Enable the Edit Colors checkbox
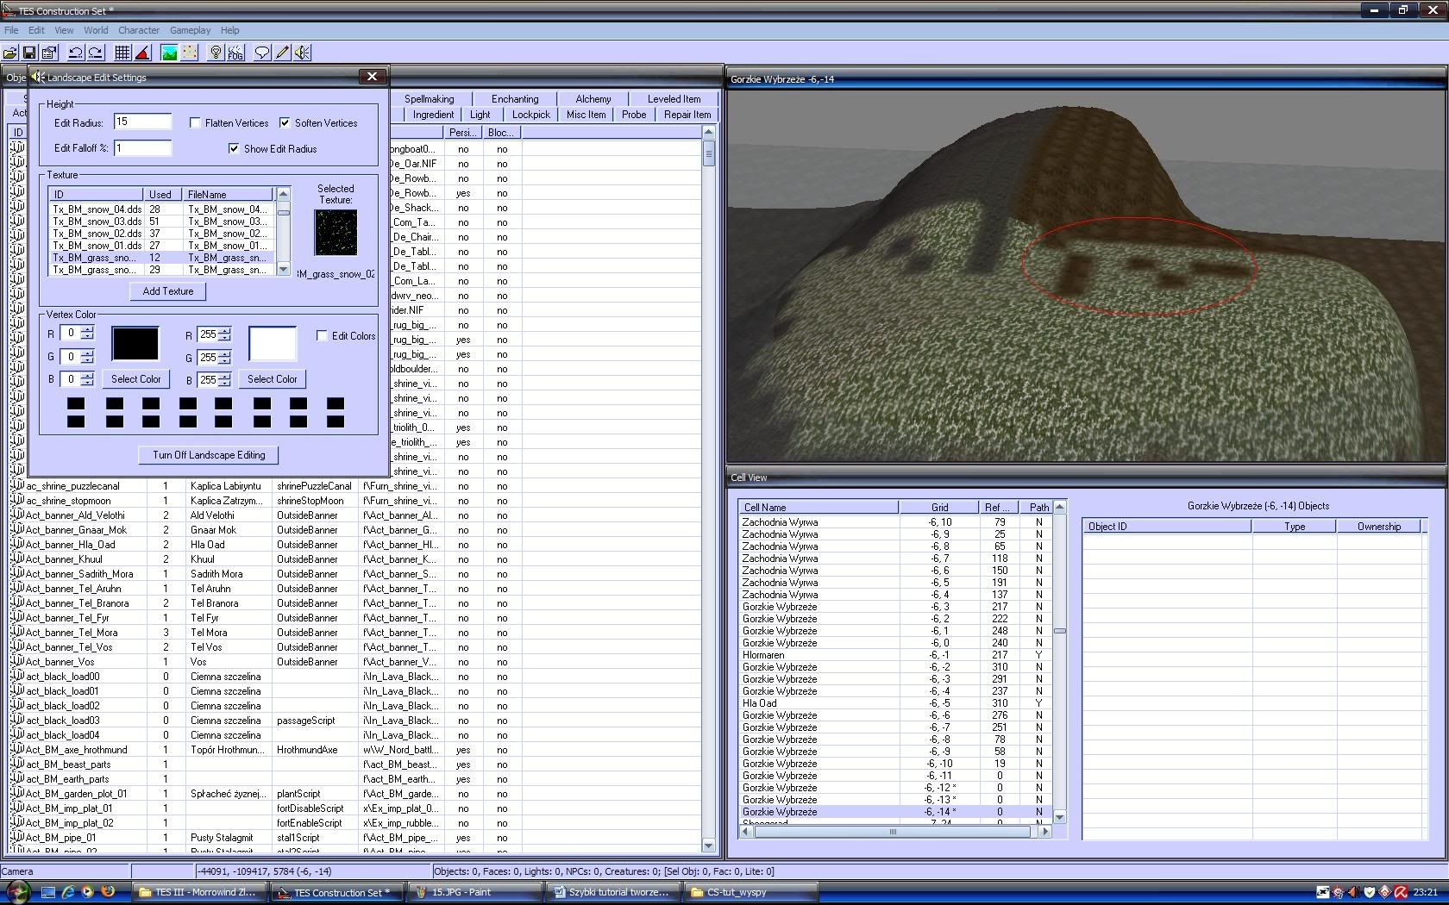 [x=322, y=335]
